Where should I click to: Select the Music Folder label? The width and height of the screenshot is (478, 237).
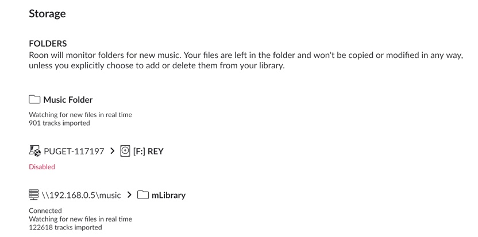(x=68, y=100)
